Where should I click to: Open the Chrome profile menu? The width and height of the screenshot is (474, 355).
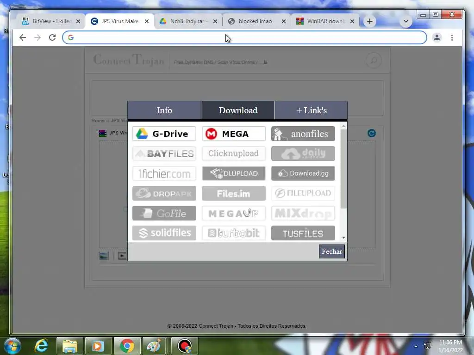[437, 37]
